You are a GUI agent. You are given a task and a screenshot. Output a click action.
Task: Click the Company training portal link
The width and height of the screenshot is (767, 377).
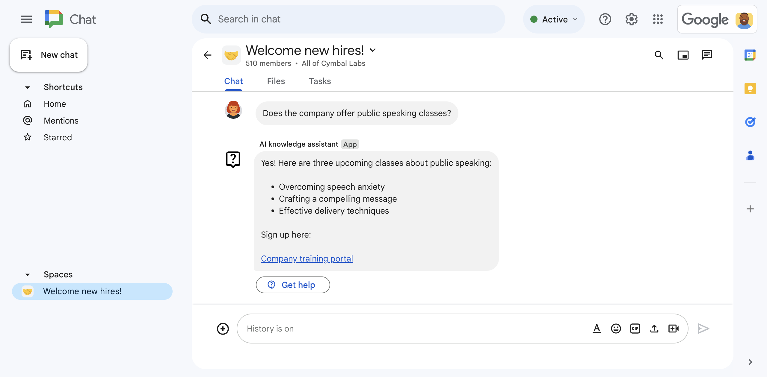pos(307,258)
